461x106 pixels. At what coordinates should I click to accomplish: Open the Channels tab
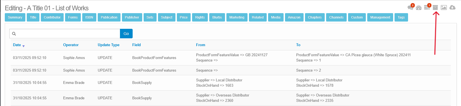[x=337, y=17]
